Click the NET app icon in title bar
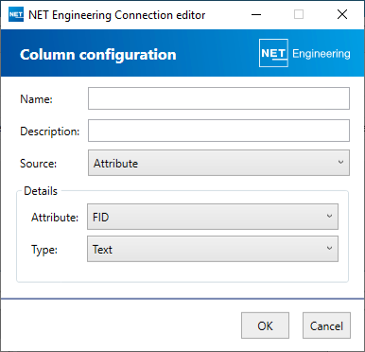365x352 pixels. [x=16, y=14]
